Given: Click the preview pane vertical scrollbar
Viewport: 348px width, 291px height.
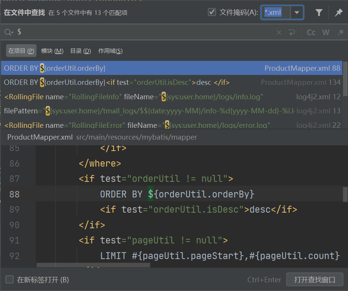Looking at the screenshot, I should tap(345, 194).
